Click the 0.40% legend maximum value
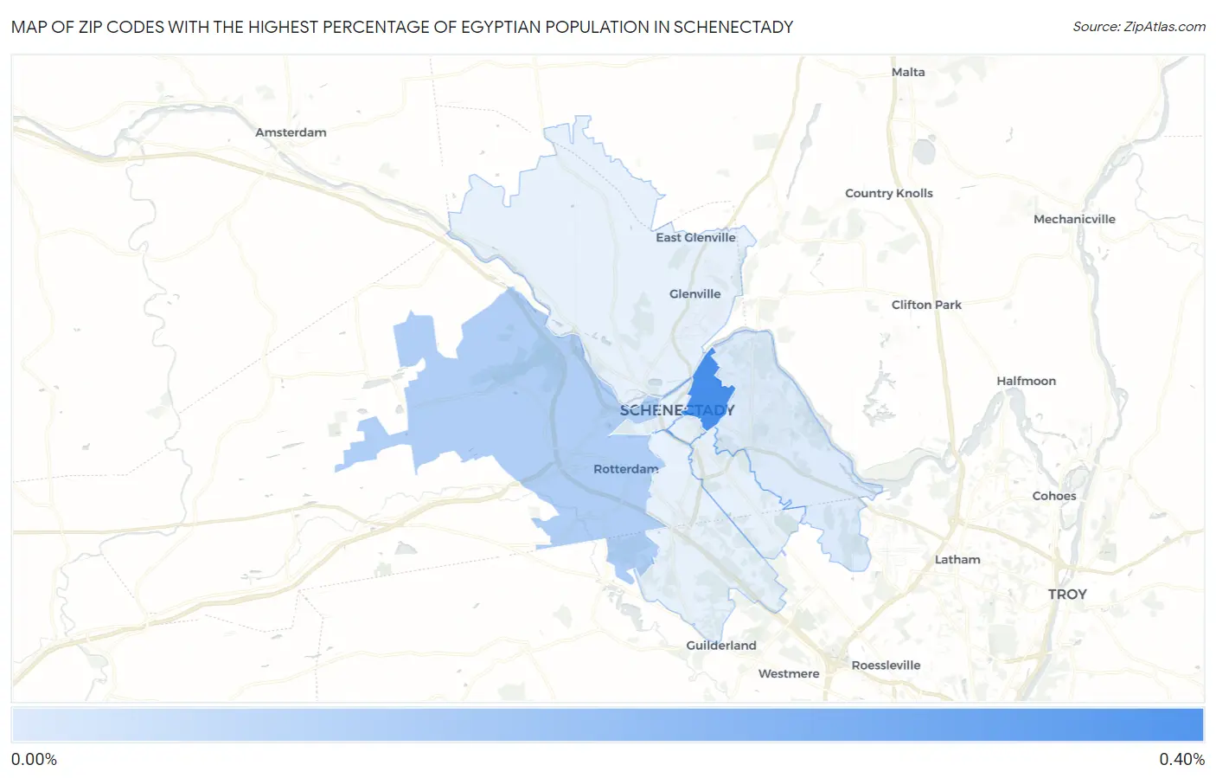The image size is (1216, 778). [x=1181, y=759]
